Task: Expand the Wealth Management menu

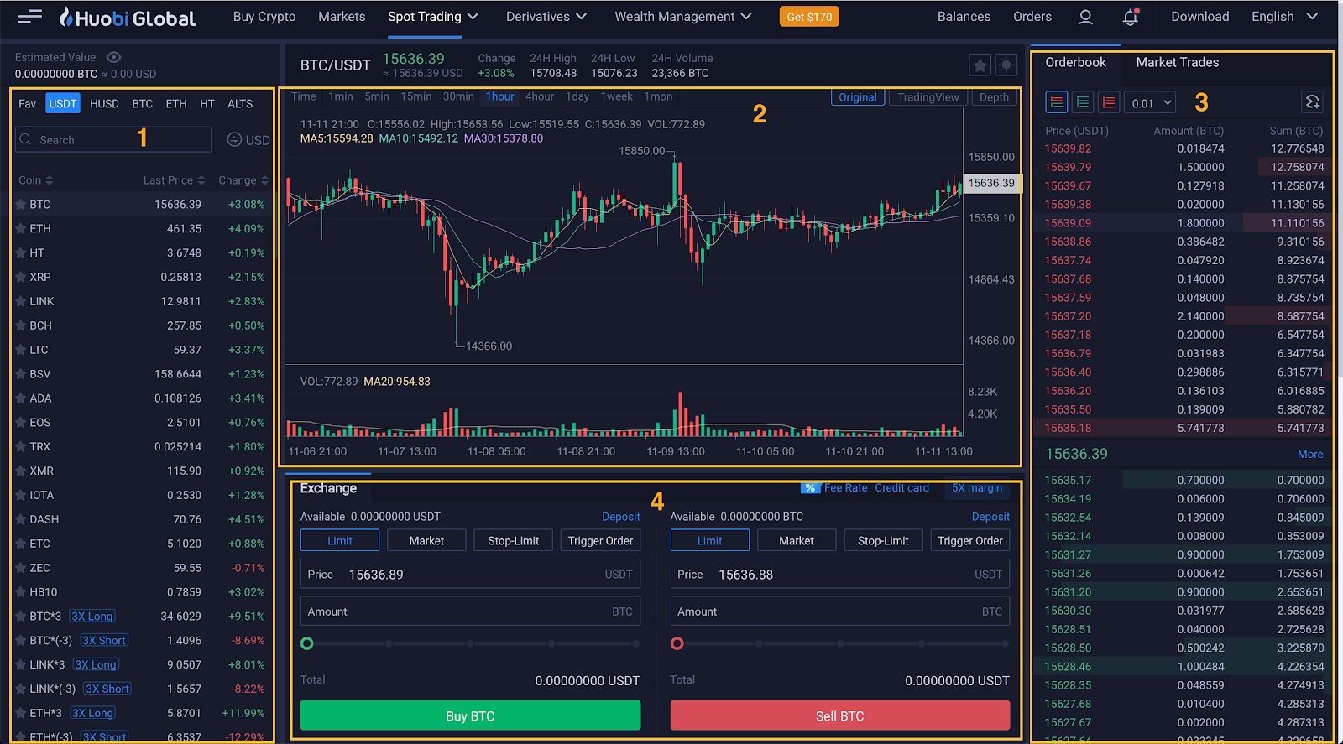Action: tap(683, 17)
